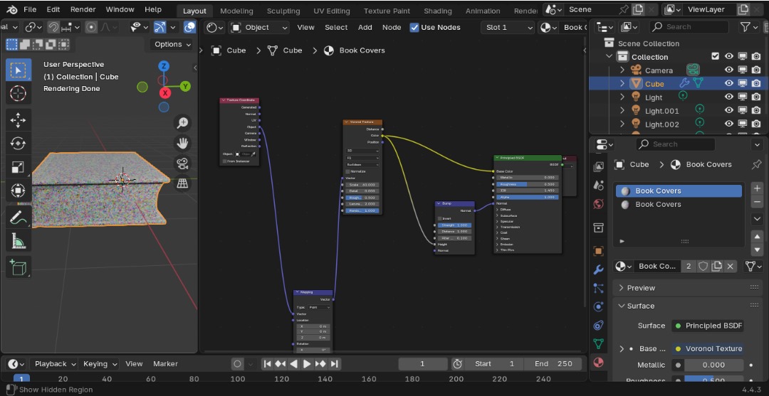Viewport: 769px width, 396px height.
Task: Toggle snapping magnet in viewport header
Action: 53,28
